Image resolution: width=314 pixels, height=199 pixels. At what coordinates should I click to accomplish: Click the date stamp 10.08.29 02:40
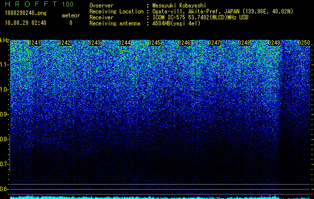coord(25,23)
